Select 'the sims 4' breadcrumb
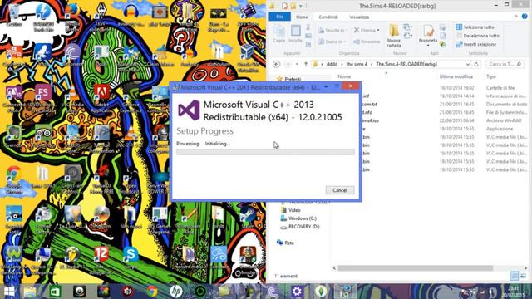The image size is (532, 299). (357, 64)
